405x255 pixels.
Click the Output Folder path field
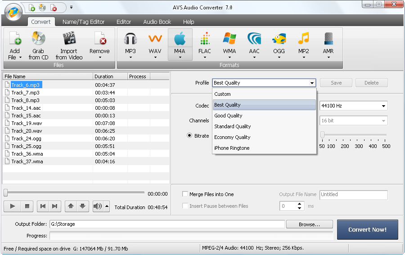(167, 224)
